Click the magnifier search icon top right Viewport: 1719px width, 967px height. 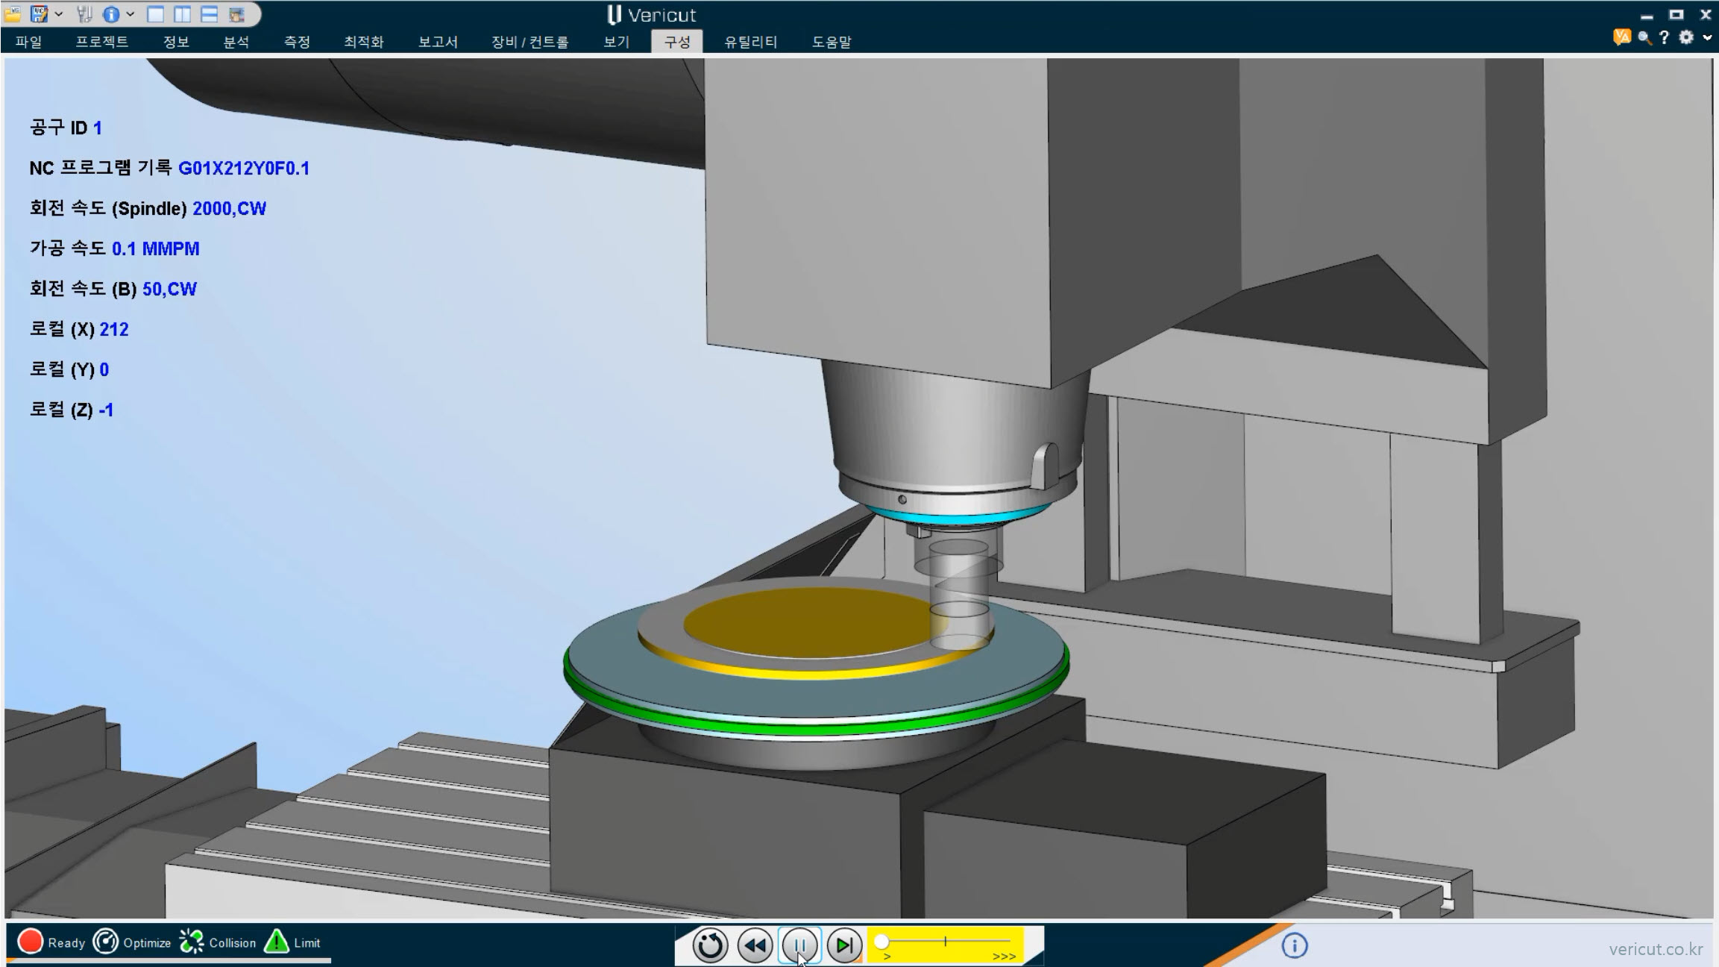1644,37
